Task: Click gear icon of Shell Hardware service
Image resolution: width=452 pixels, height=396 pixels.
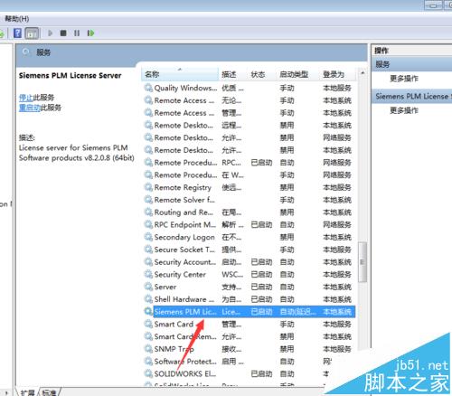Action: [148, 299]
